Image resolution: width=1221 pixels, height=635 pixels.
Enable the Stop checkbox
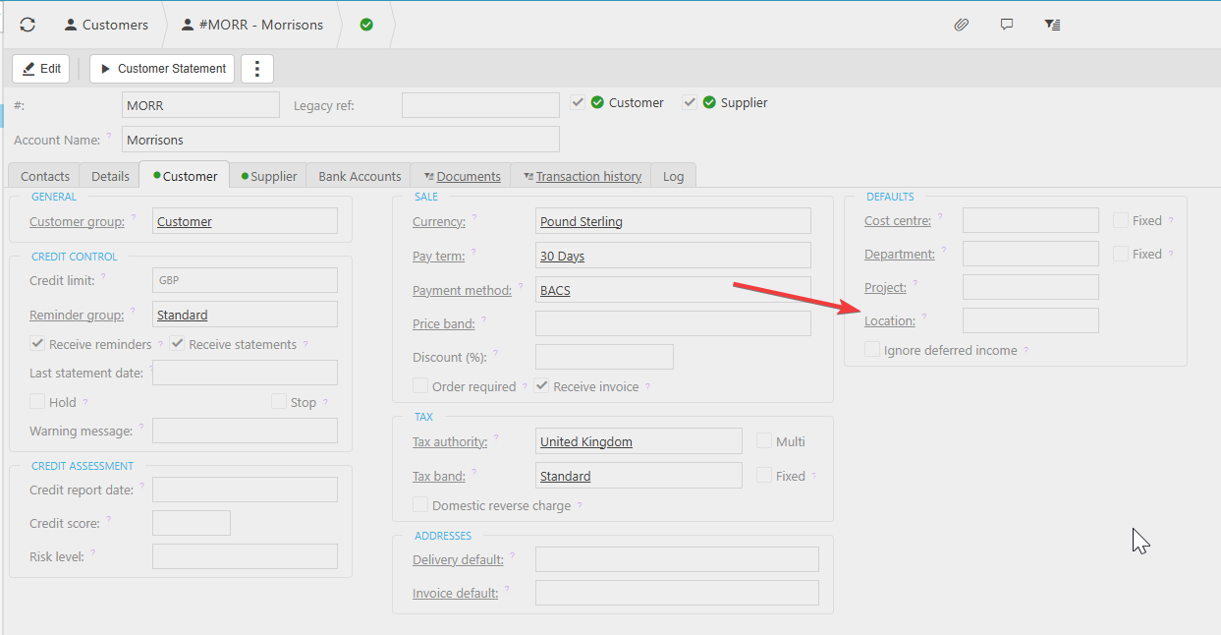pos(279,402)
